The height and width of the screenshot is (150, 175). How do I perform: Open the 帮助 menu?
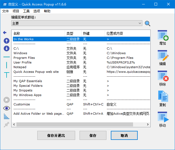pos(47,11)
